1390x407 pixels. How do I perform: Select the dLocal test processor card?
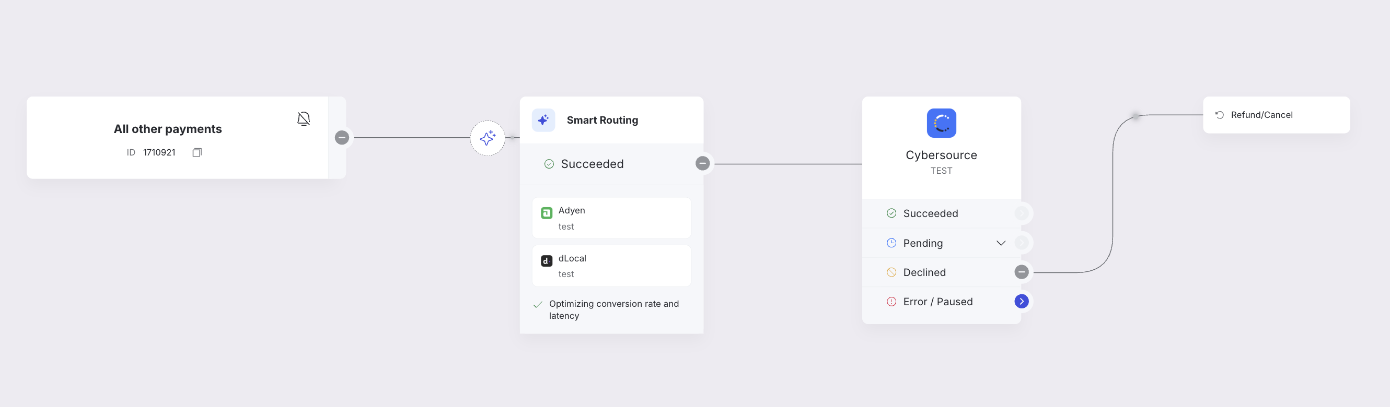611,266
